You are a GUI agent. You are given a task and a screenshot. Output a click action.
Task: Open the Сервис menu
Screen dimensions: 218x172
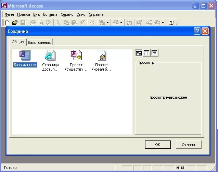tap(67, 14)
